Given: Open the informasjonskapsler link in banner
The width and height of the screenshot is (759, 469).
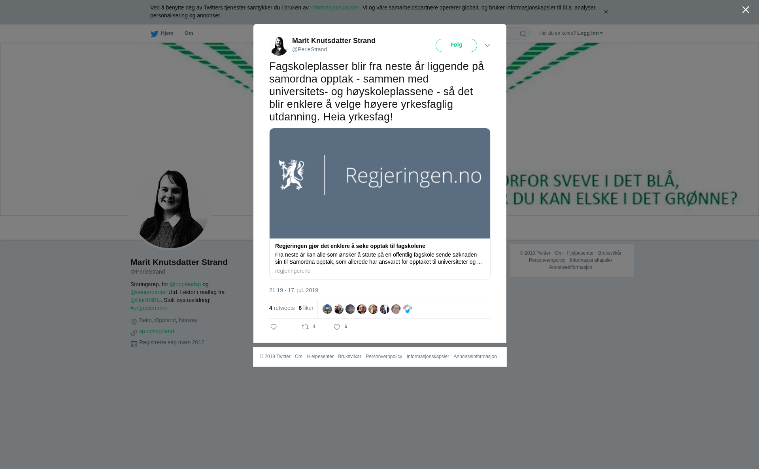Looking at the screenshot, I should [x=334, y=8].
